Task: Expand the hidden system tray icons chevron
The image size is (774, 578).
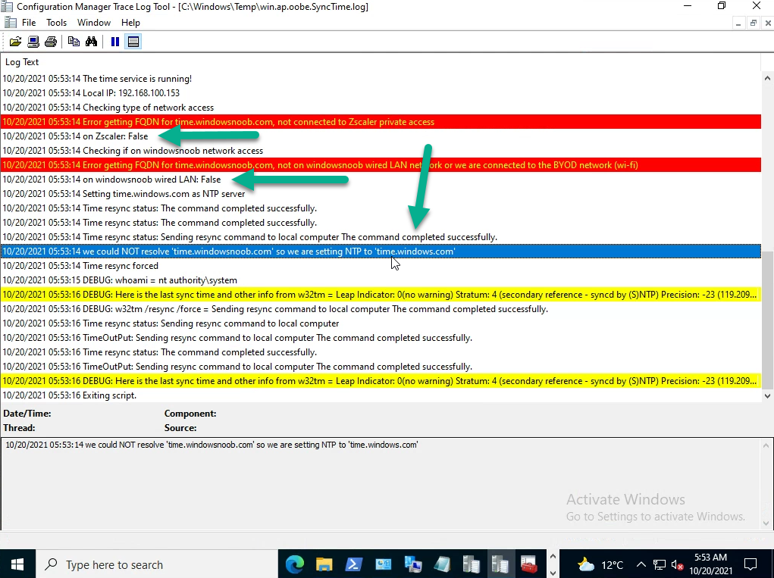Action: pos(641,564)
